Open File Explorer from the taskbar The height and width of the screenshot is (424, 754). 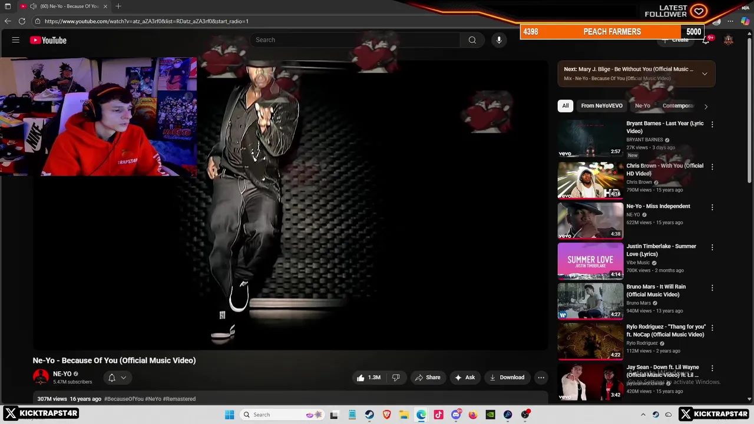tap(404, 415)
